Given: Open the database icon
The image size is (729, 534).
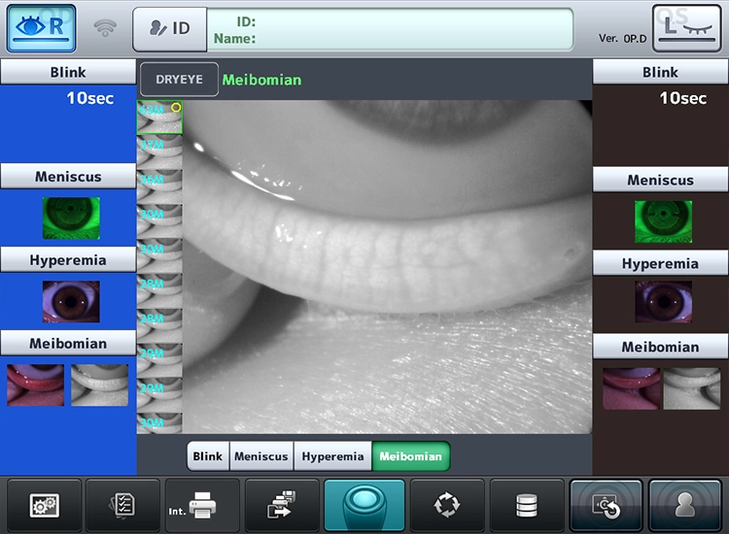Looking at the screenshot, I should [527, 505].
